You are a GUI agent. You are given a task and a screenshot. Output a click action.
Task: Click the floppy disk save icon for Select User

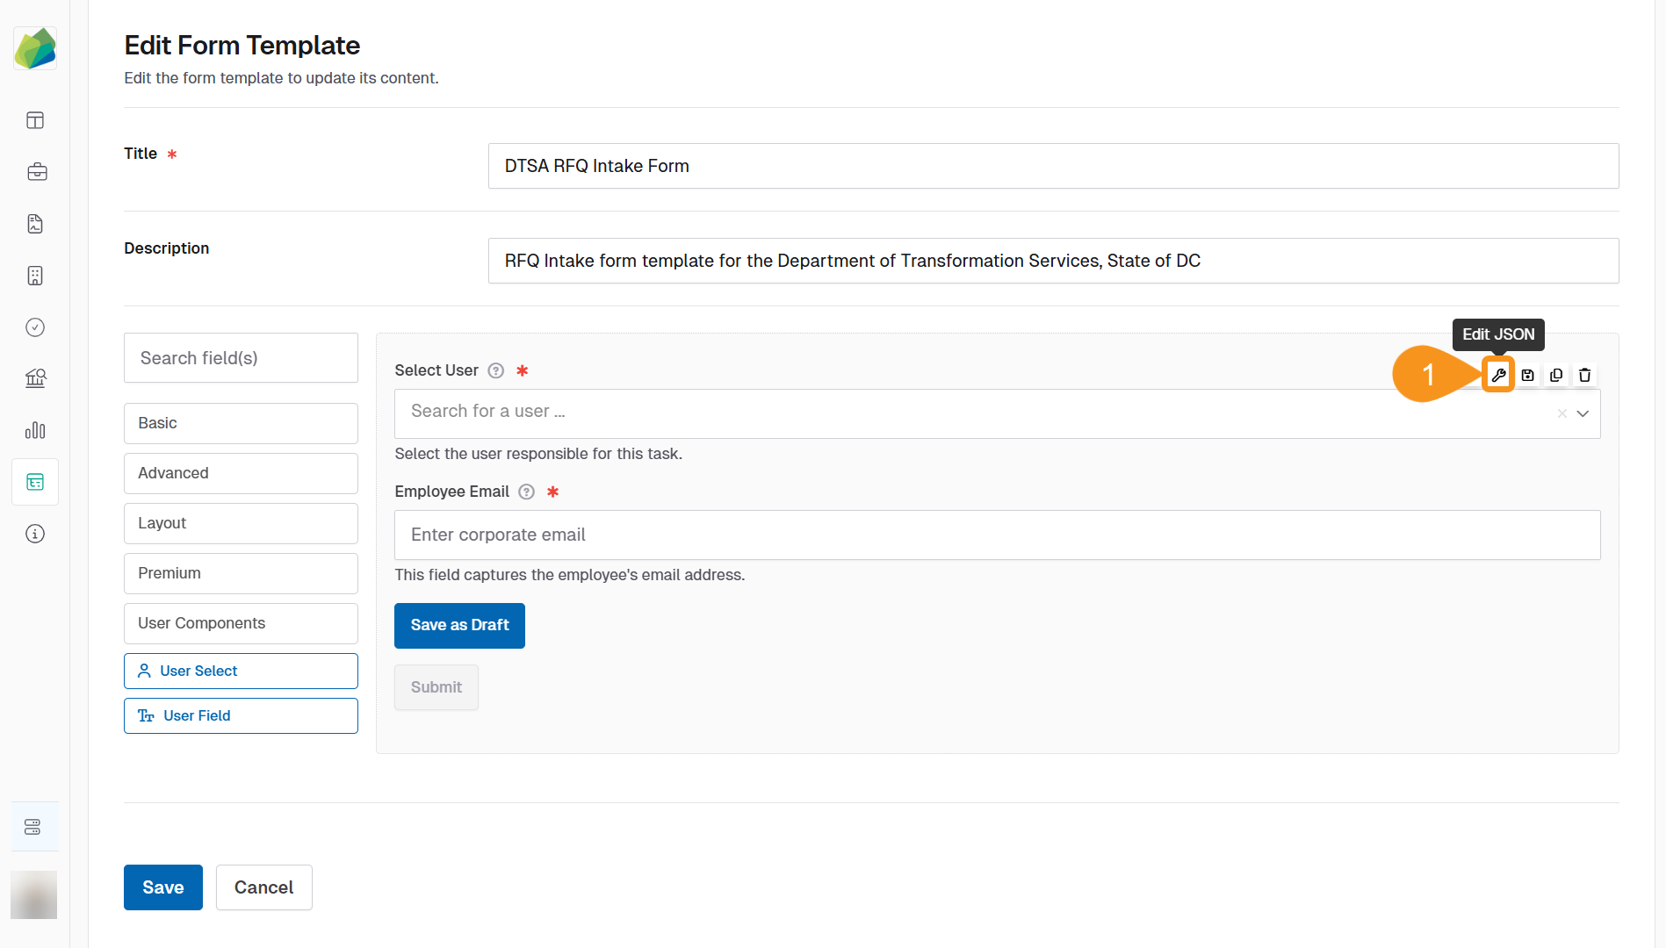point(1527,375)
